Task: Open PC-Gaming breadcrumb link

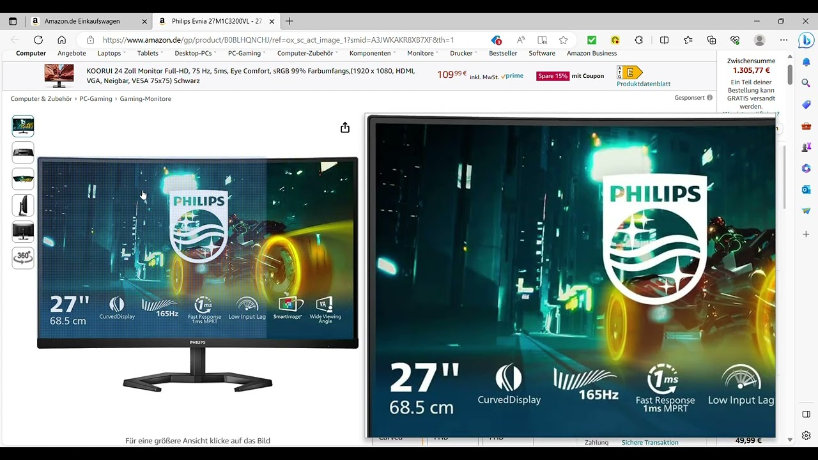Action: [x=96, y=98]
